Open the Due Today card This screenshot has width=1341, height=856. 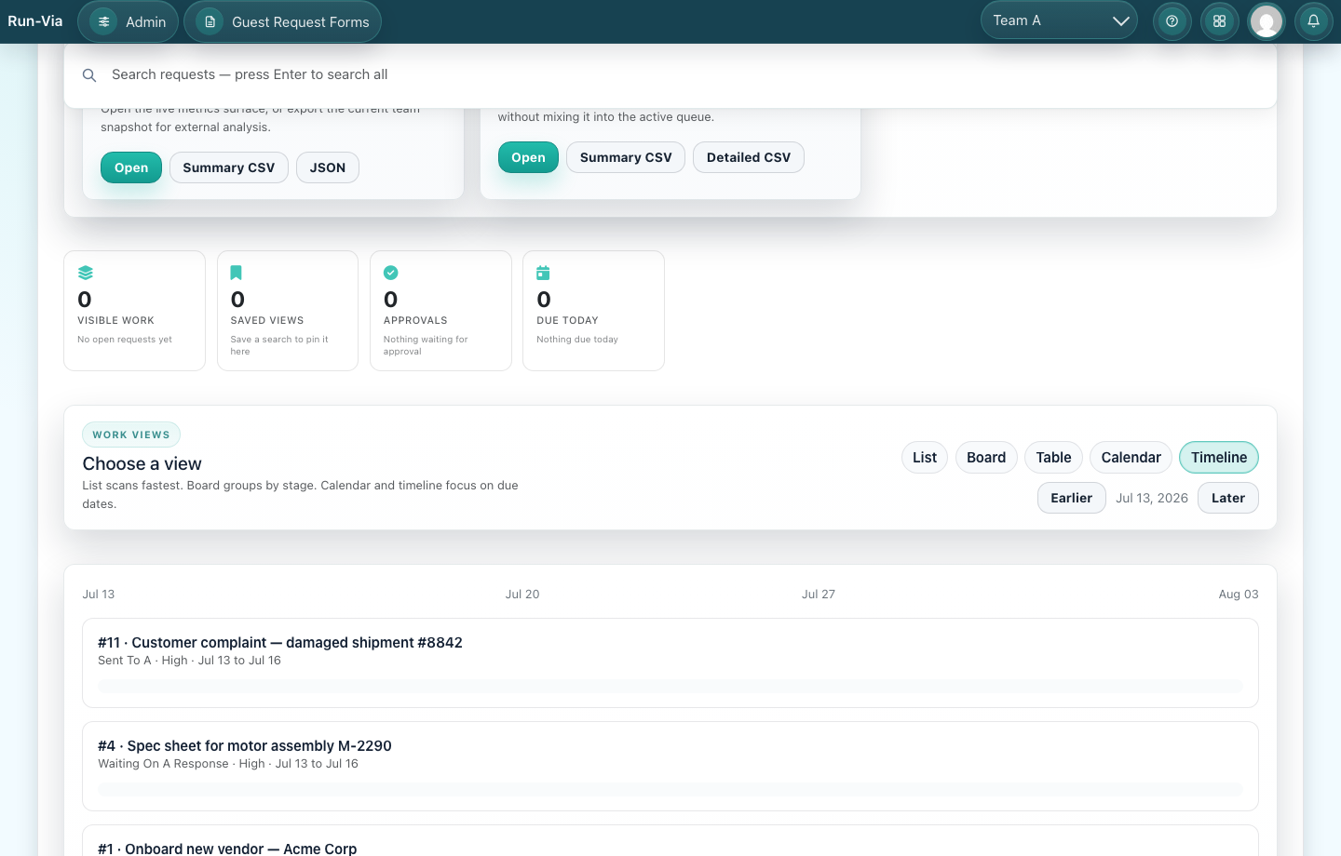pos(594,311)
